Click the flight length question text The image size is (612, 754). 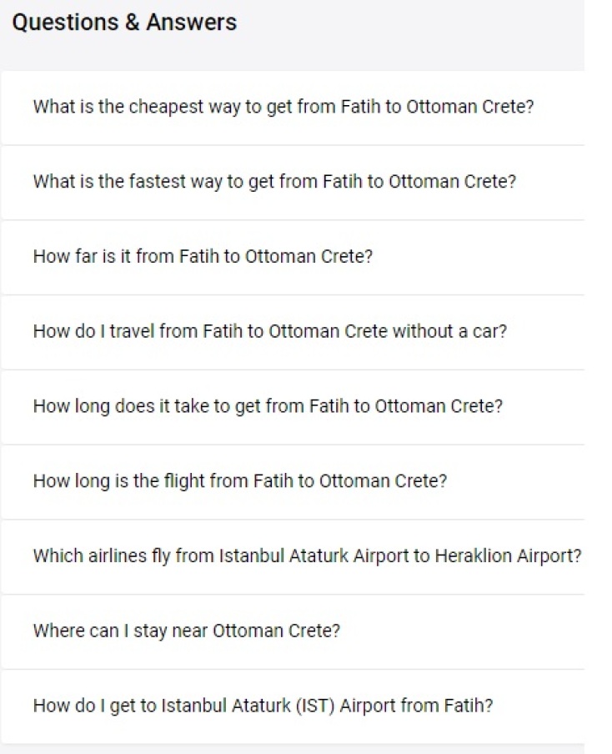(x=239, y=481)
